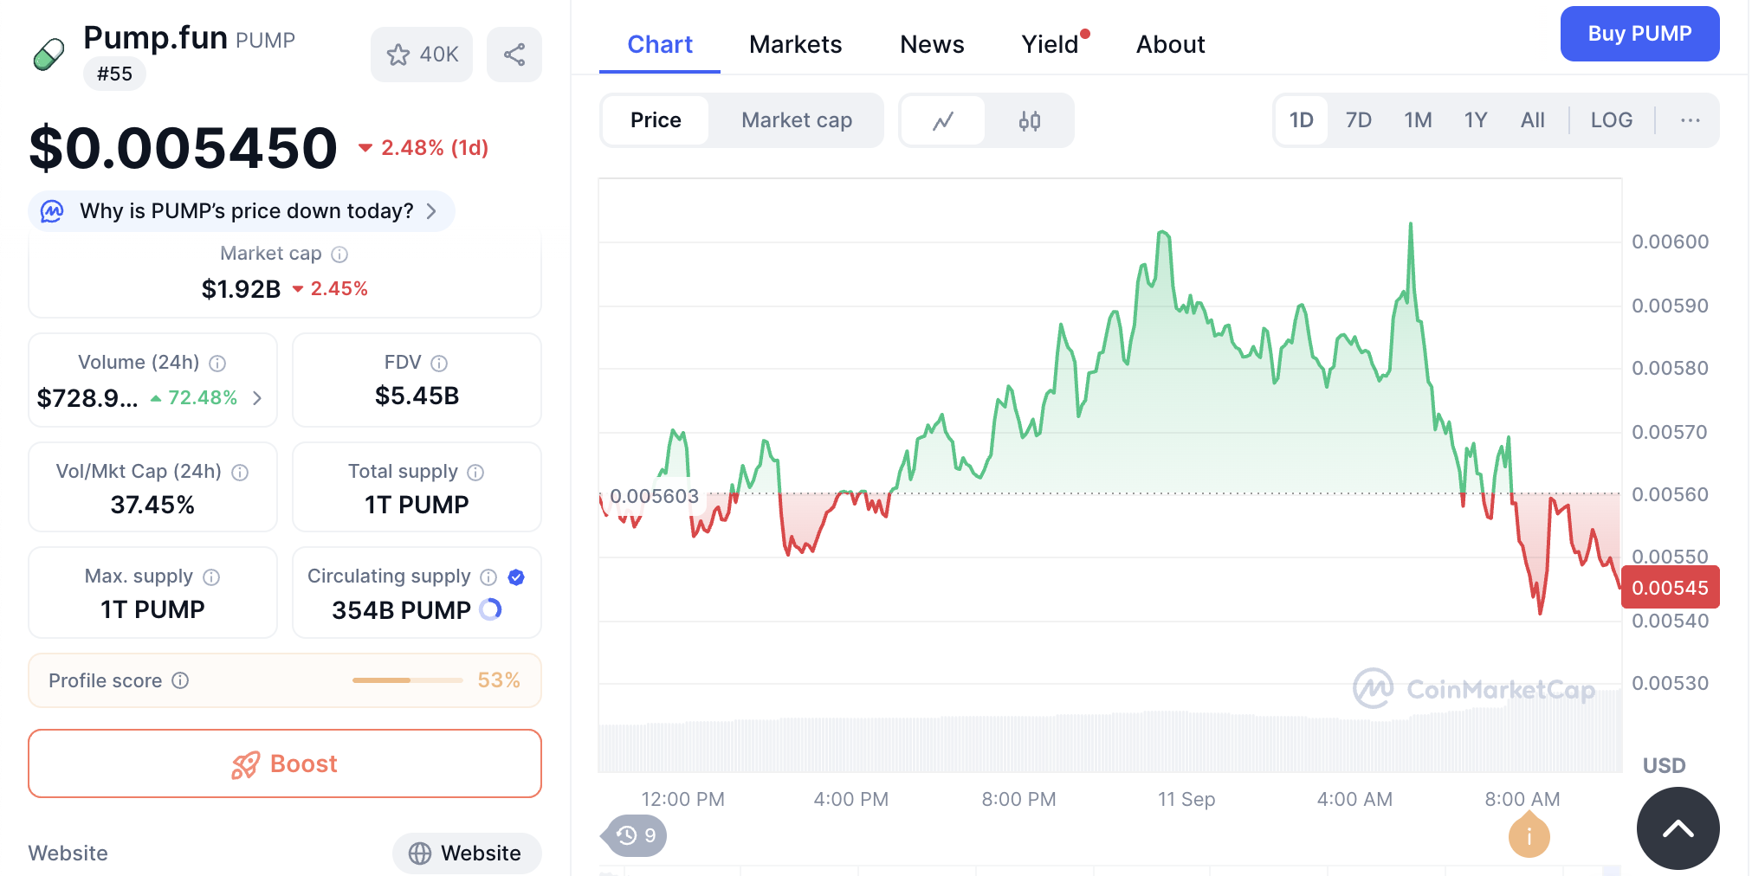This screenshot has width=1752, height=876.
Task: Click the Profile score progress bar
Action: tap(406, 680)
